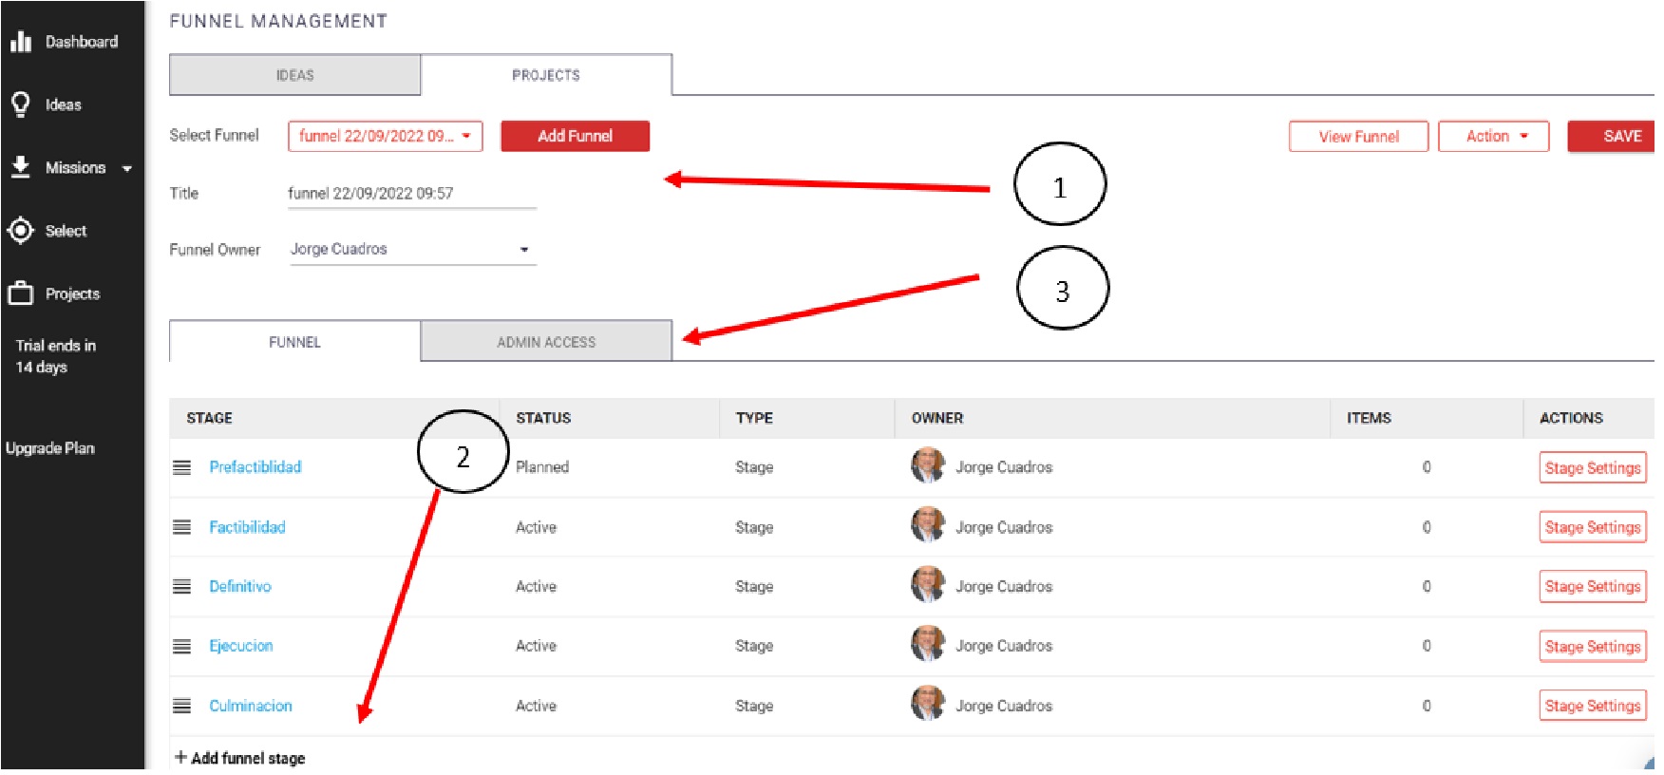Click the Select target icon
The height and width of the screenshot is (775, 1664).
click(x=20, y=231)
